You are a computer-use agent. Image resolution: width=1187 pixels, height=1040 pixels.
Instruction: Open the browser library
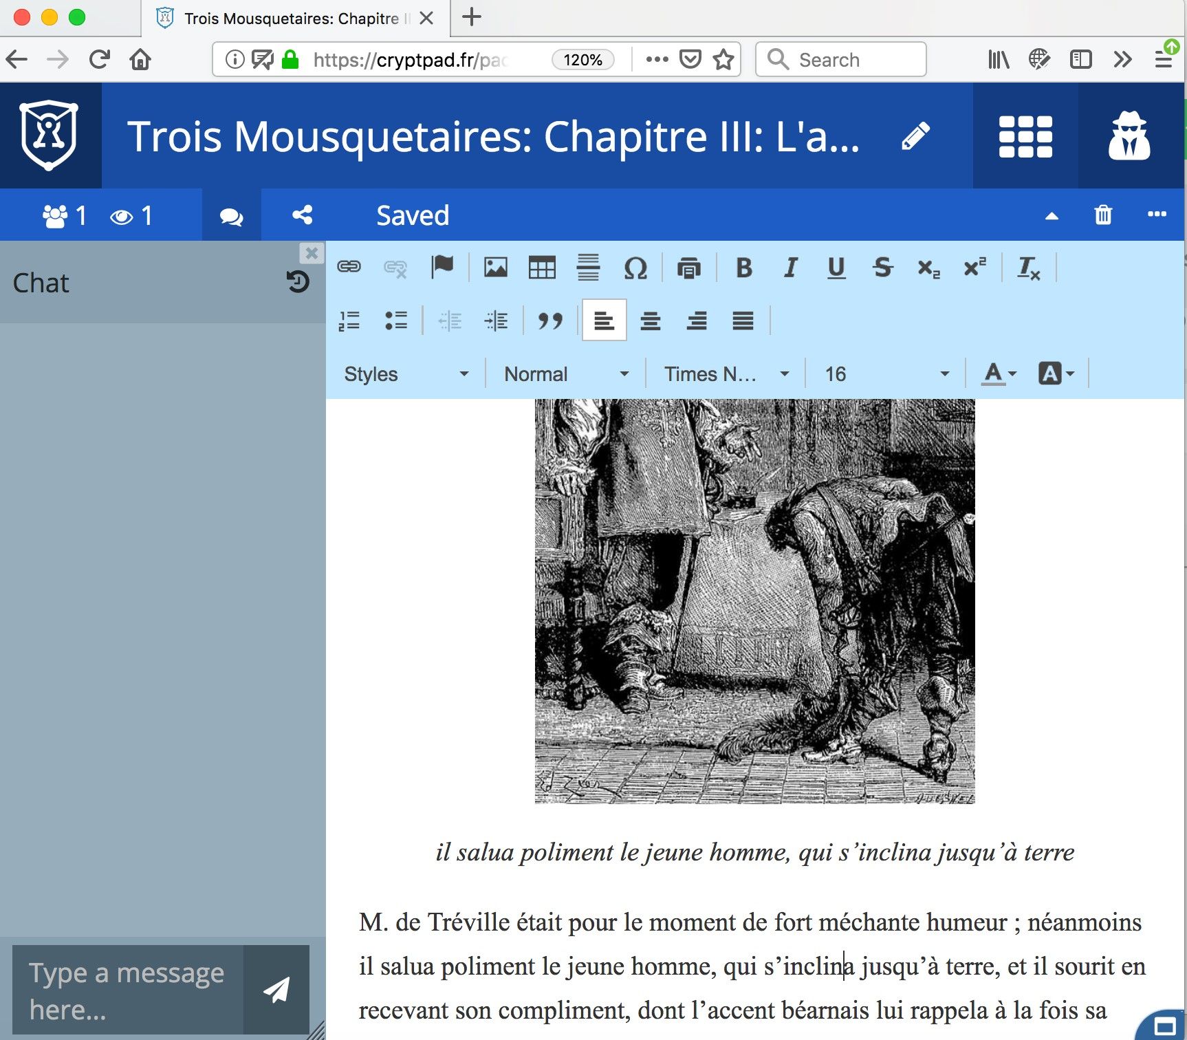[999, 59]
